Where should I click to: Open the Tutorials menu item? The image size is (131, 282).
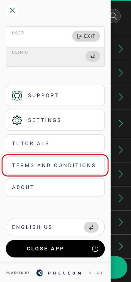point(55,143)
